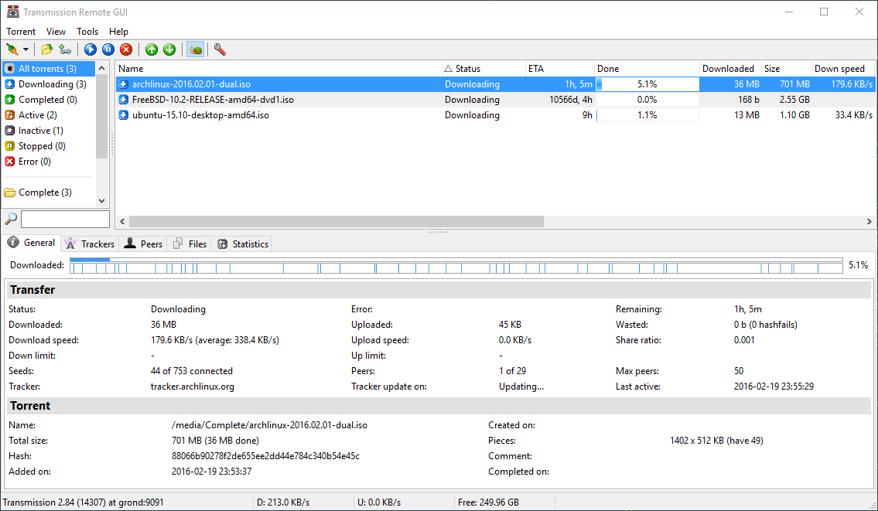The width and height of the screenshot is (878, 511).
Task: Switch to the General tab
Action: coord(32,243)
